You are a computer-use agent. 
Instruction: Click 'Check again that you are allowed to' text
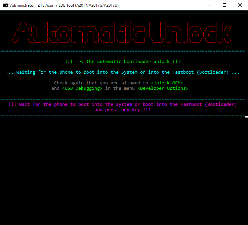pos(101,83)
